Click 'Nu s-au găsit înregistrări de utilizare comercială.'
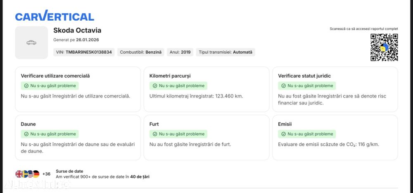413x193 pixels. [x=76, y=96]
